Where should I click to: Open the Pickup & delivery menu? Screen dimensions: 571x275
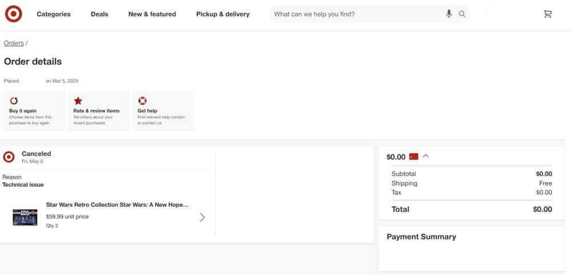point(223,14)
